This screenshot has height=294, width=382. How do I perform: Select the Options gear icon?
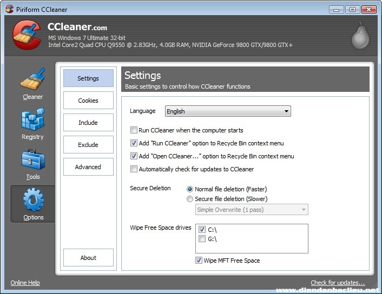pyautogui.click(x=32, y=199)
